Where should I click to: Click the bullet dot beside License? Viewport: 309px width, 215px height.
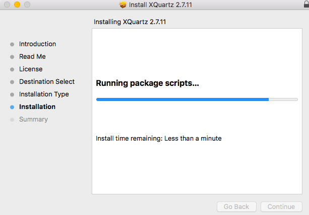[x=12, y=69]
